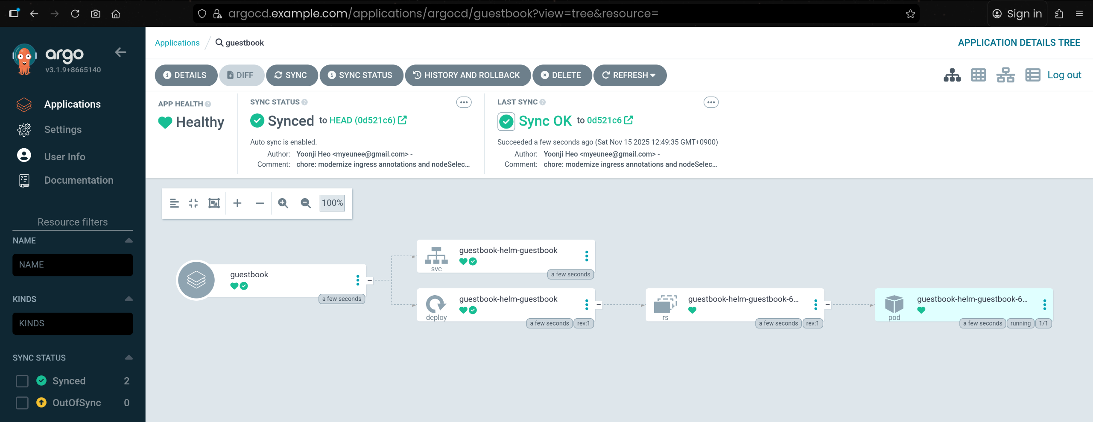
Task: Click the search icon beside guestbook
Action: pyautogui.click(x=219, y=42)
